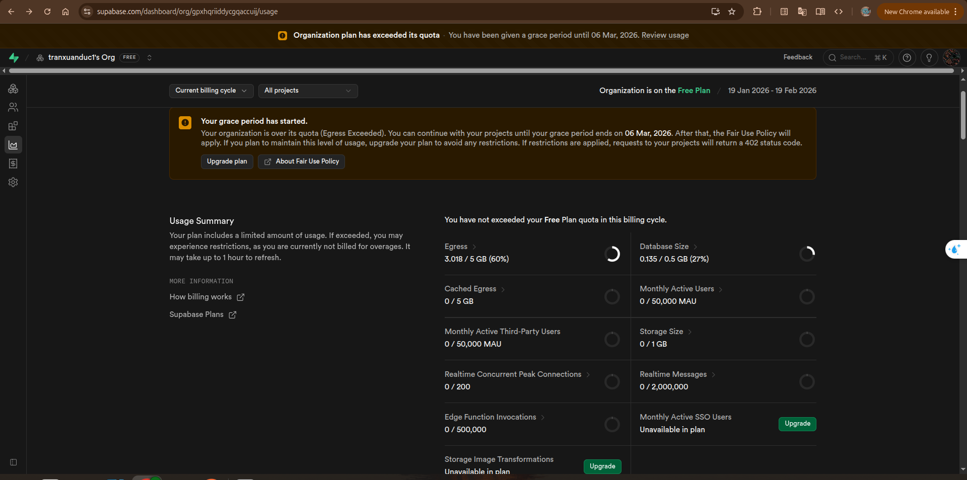
Task: Click the Egress usage progress ring
Action: 612,254
